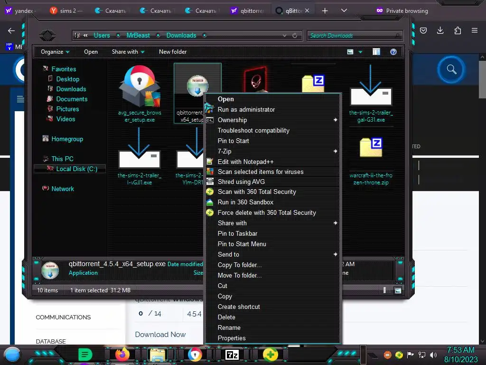
Task: Choose Delete in context menu
Action: tap(273, 317)
